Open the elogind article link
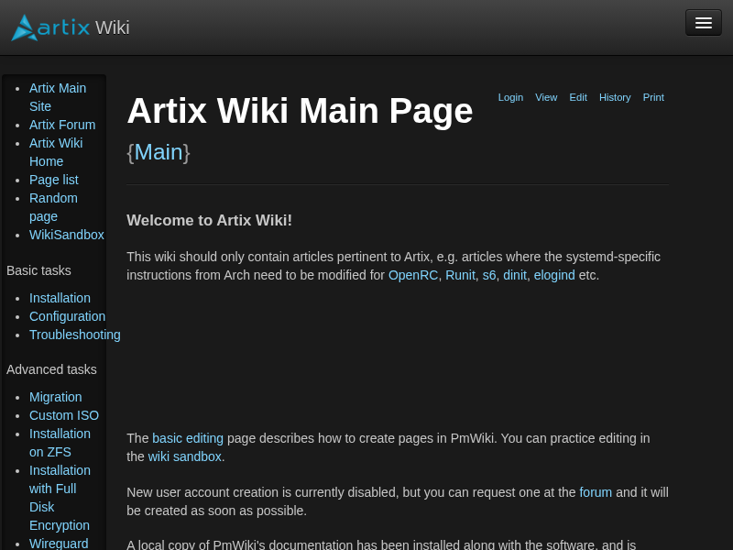The image size is (733, 550). (x=554, y=275)
